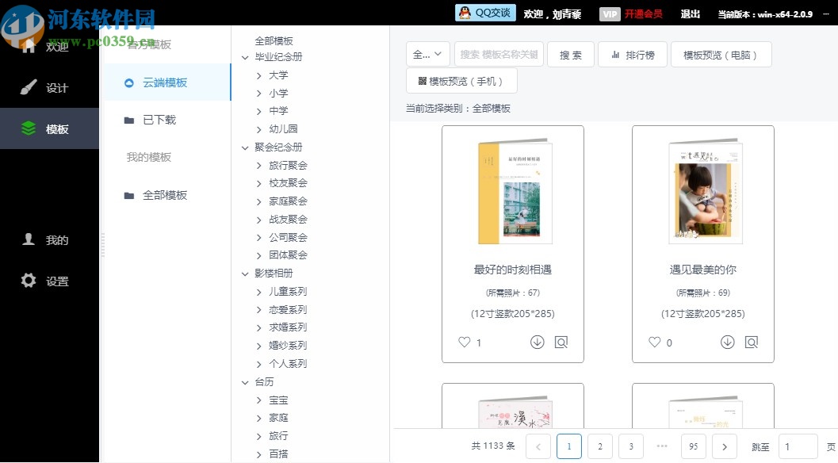
Task: Download 最好的时刻相遇 via its arrow icon
Action: pos(538,342)
